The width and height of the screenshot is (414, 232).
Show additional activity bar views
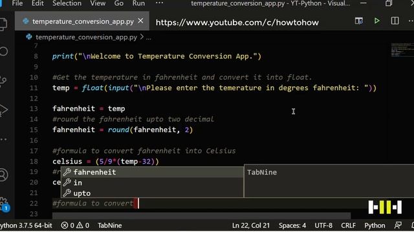coord(3,139)
